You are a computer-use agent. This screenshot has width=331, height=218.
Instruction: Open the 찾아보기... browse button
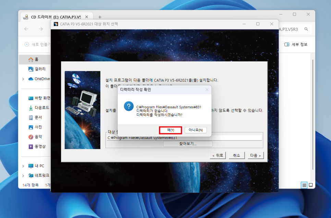[x=188, y=144]
